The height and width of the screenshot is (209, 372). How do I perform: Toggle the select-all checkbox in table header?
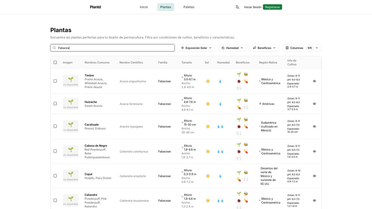pyautogui.click(x=55, y=62)
